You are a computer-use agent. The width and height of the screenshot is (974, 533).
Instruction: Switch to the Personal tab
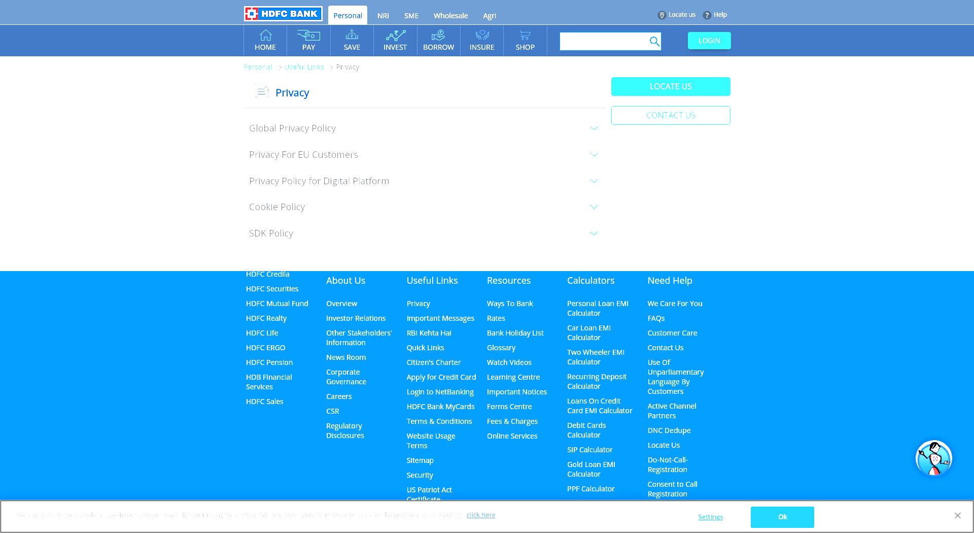pos(347,15)
